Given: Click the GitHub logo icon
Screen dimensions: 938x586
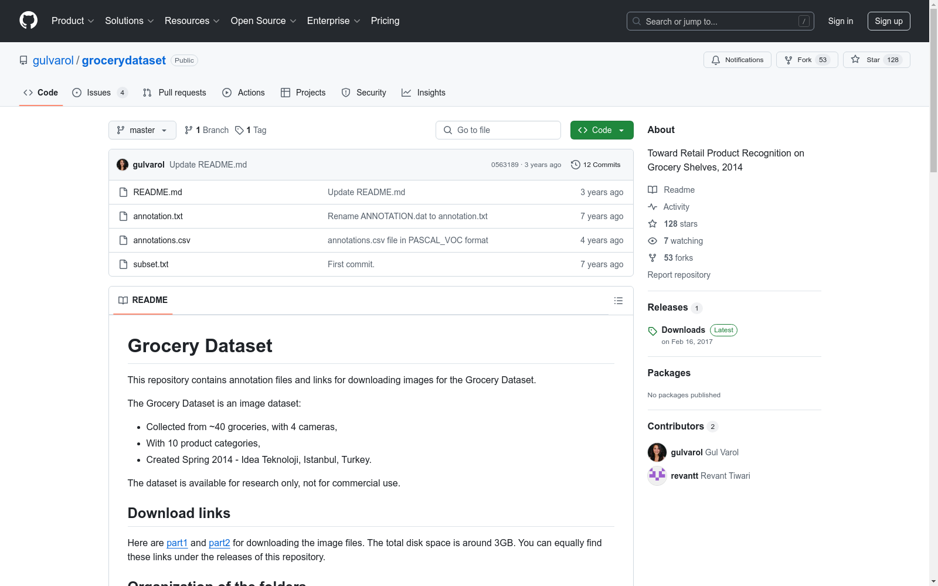Looking at the screenshot, I should pyautogui.click(x=28, y=21).
